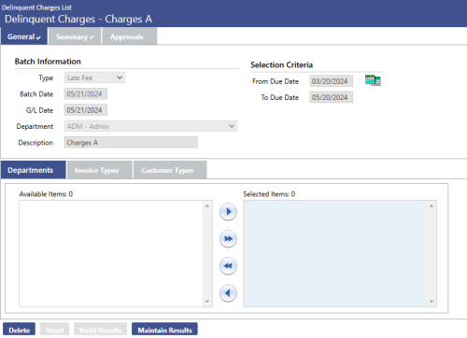The image size is (467, 338).
Task: Move all items right with double arrow
Action: 228,239
